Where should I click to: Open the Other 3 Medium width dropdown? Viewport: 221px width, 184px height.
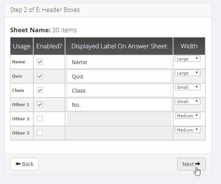click(x=188, y=130)
